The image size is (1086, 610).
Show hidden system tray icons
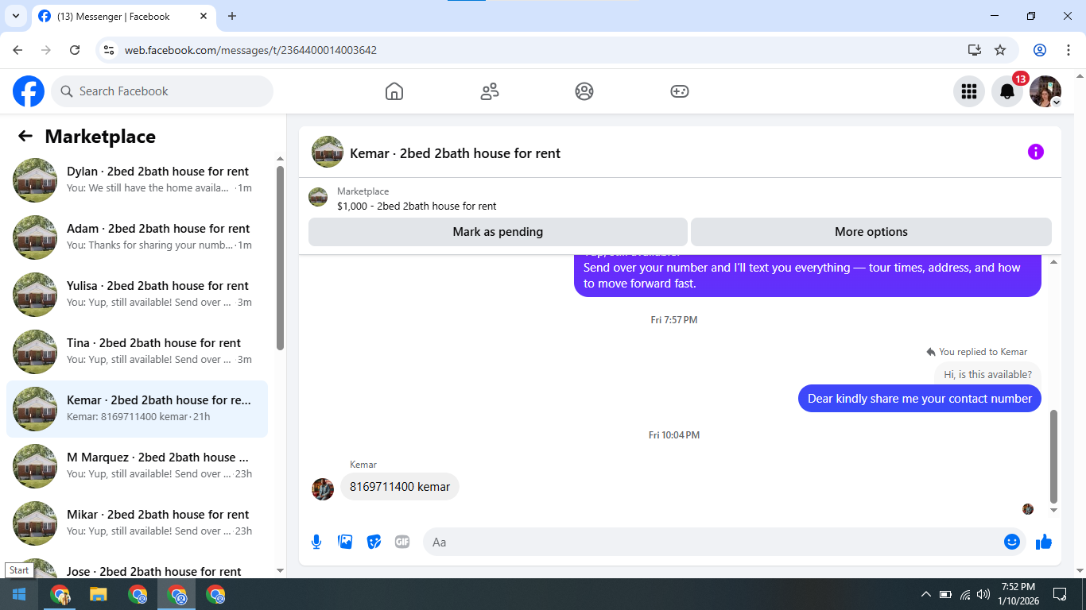coord(925,594)
